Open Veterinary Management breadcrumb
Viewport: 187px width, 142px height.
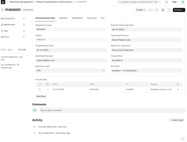21,2
